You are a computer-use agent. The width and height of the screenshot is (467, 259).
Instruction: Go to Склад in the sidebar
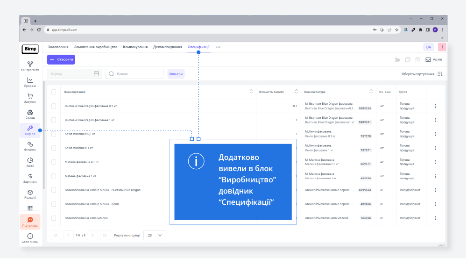tap(30, 114)
